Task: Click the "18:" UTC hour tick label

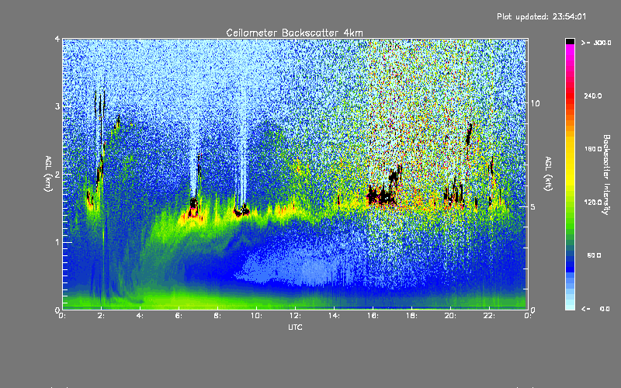Action: 411,316
